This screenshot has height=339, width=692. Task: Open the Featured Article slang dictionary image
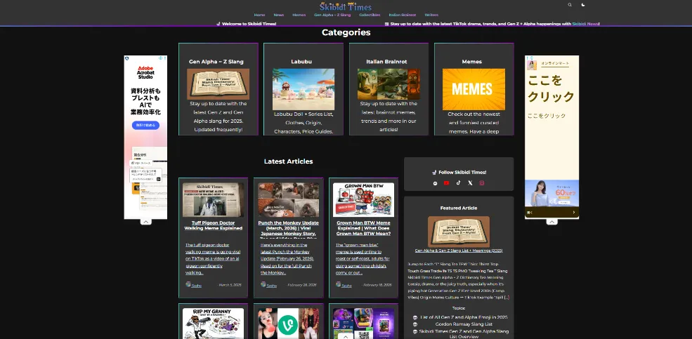(x=459, y=232)
